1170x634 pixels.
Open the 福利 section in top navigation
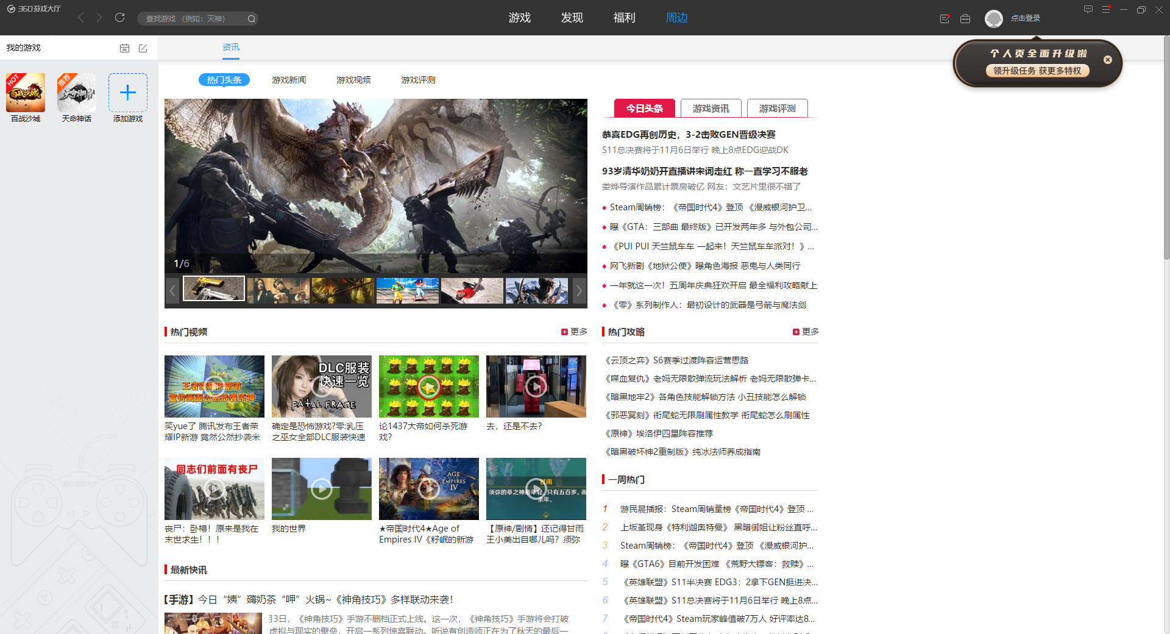point(624,18)
